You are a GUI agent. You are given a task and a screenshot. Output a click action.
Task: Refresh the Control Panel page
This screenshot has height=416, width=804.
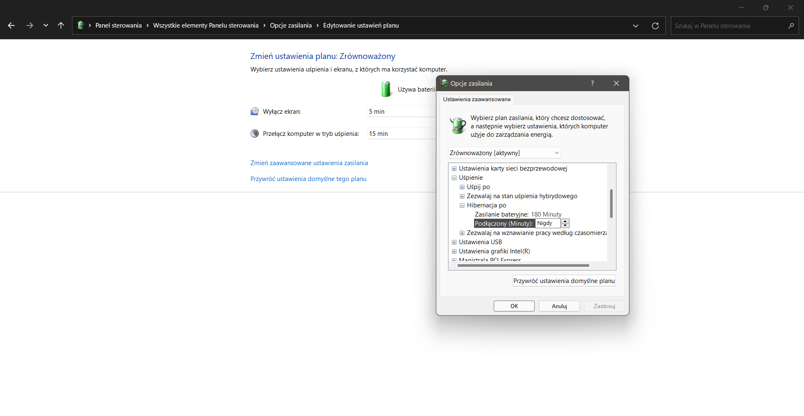click(655, 26)
